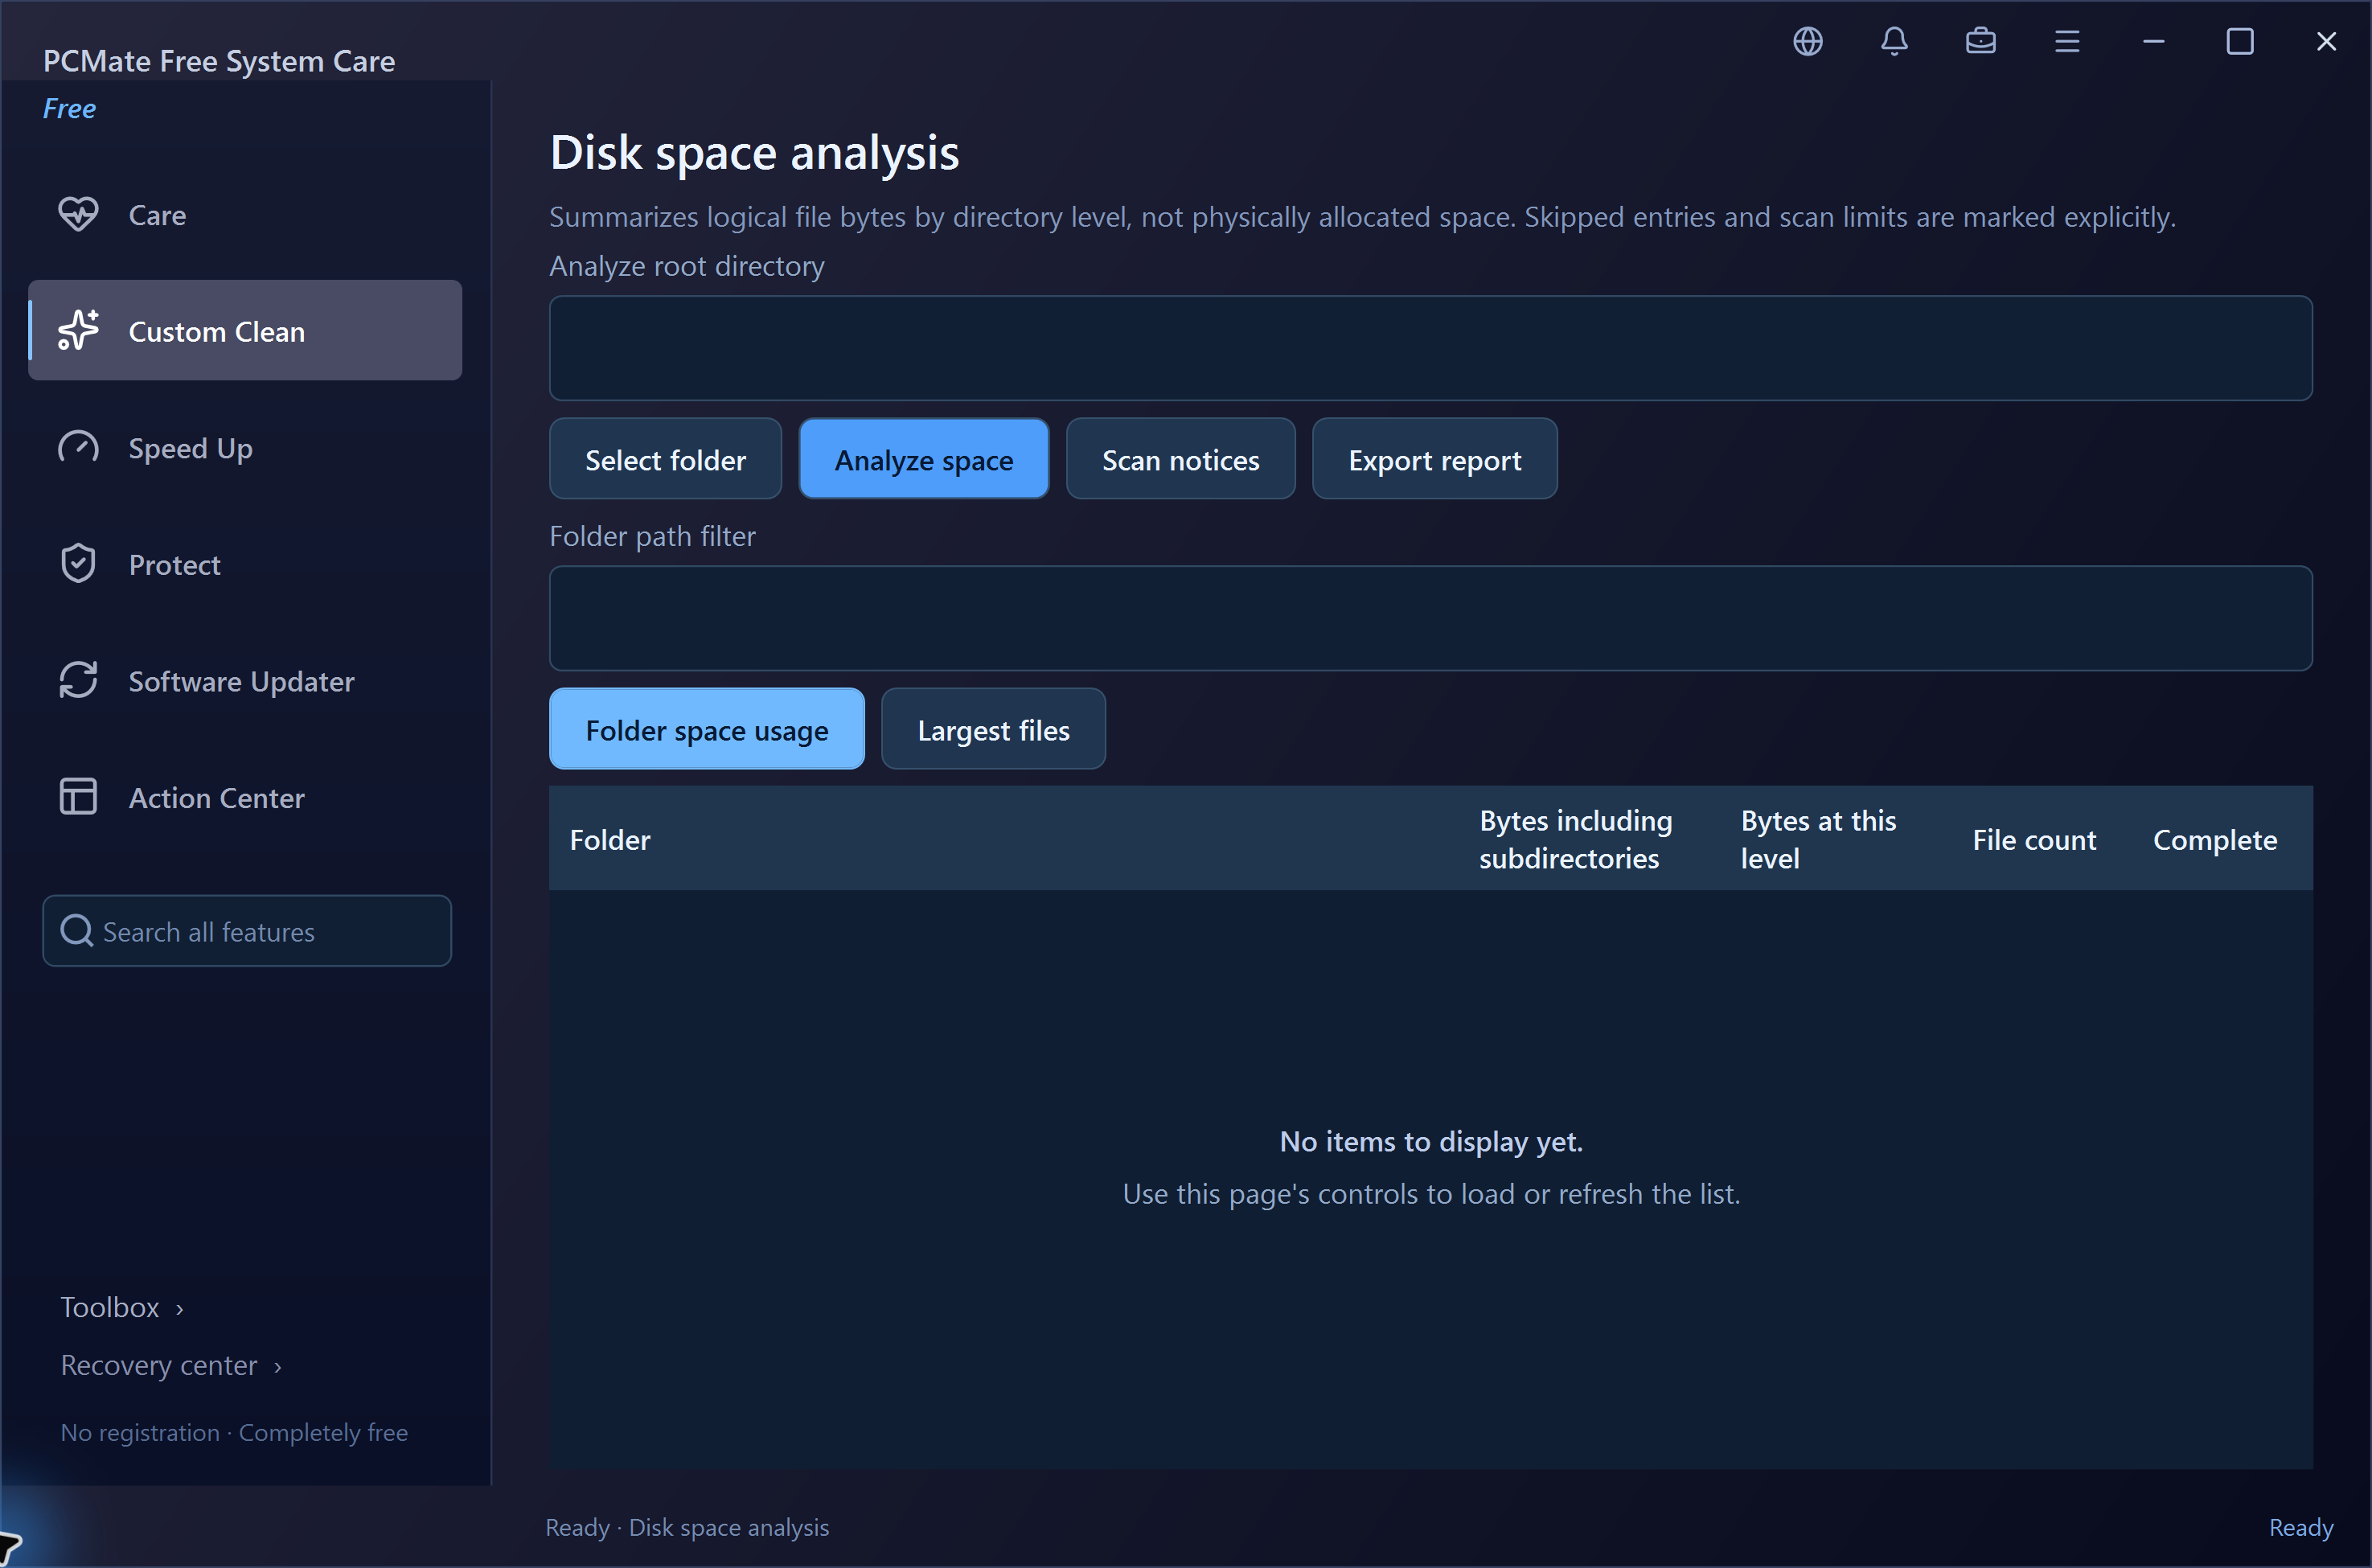Focus the Analyze root directory field
Image resolution: width=2372 pixels, height=1568 pixels.
pyautogui.click(x=1430, y=348)
